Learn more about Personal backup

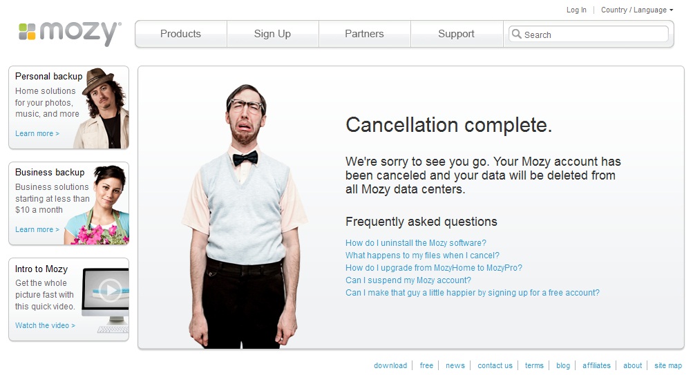coord(37,133)
